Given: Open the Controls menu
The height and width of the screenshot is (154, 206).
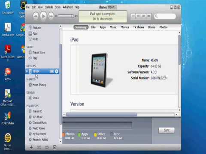Looking at the screenshot, I should click(x=49, y=7).
